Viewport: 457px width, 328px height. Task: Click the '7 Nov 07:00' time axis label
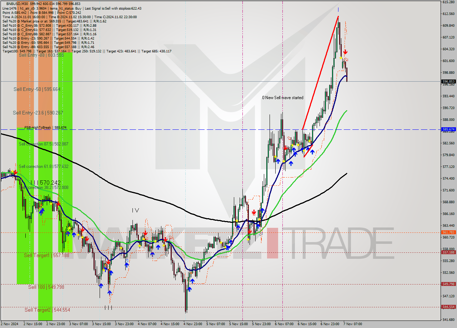tap(353, 324)
